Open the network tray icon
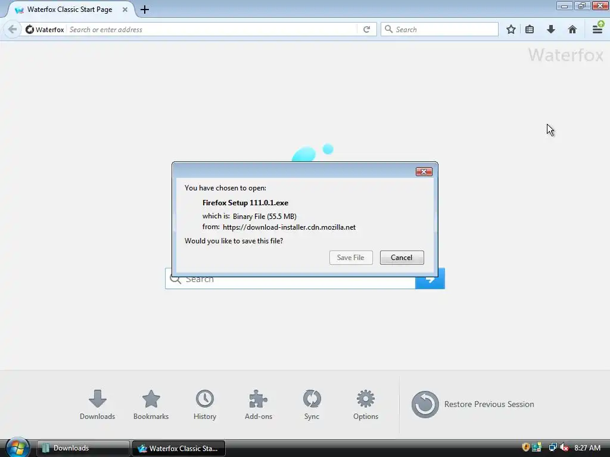Viewport: 610px width, 457px height. click(x=552, y=447)
